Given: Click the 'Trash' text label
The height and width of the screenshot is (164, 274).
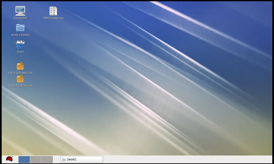Looking at the screenshot, I should tap(21, 52).
